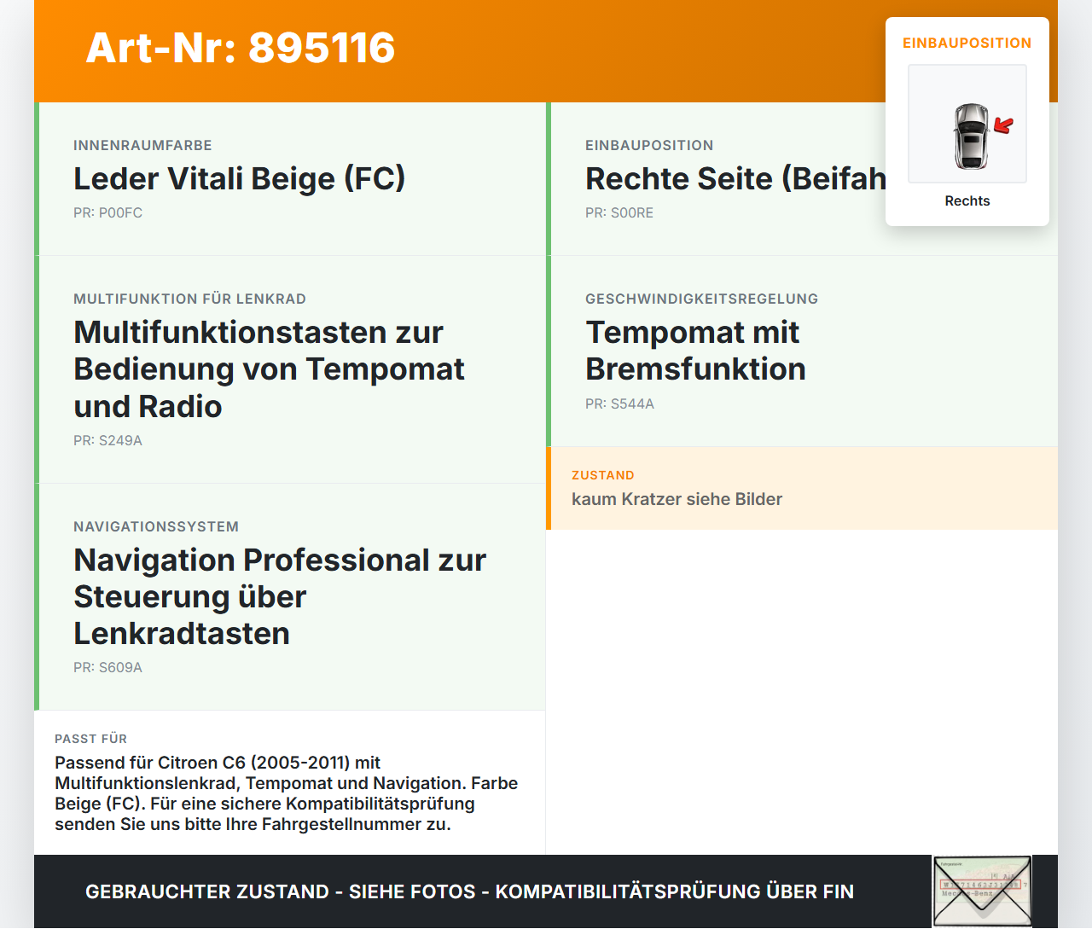This screenshot has width=1092, height=929.
Task: Click the NAVIGATIONSSYSTEM label
Action: tap(156, 527)
